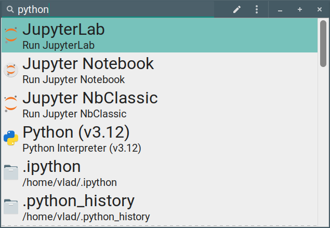The image size is (330, 228).
Task: Click the Jupyter Notebook icon
Action: click(11, 70)
